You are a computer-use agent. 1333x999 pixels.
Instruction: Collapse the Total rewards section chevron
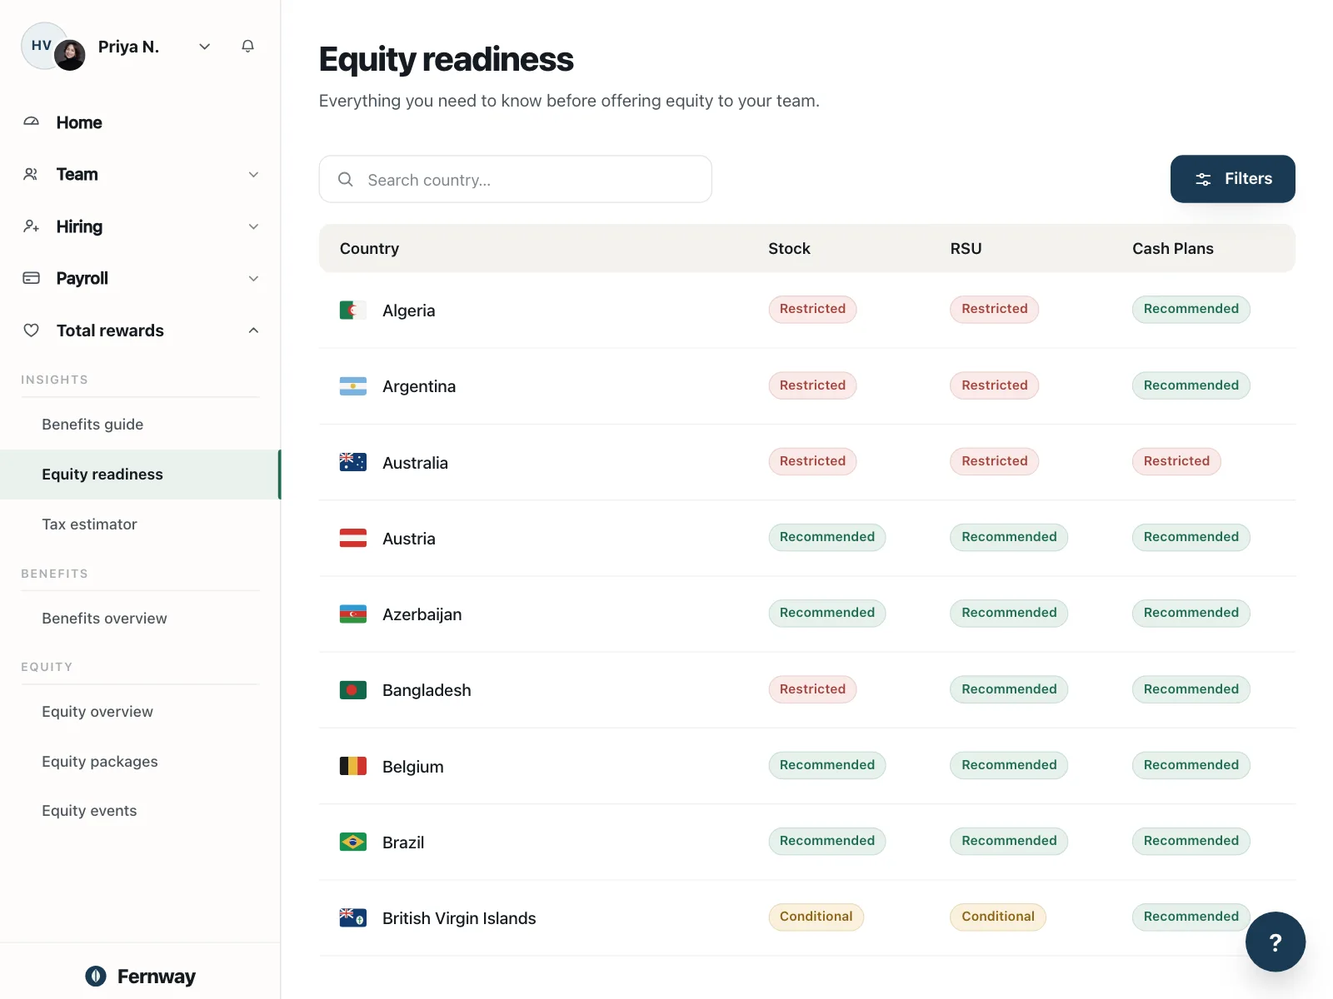(x=253, y=331)
